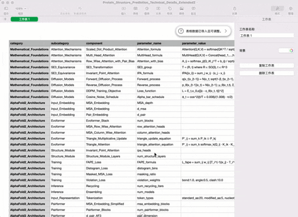Select cell MSA_Embedding_Simplified

(110, 204)
